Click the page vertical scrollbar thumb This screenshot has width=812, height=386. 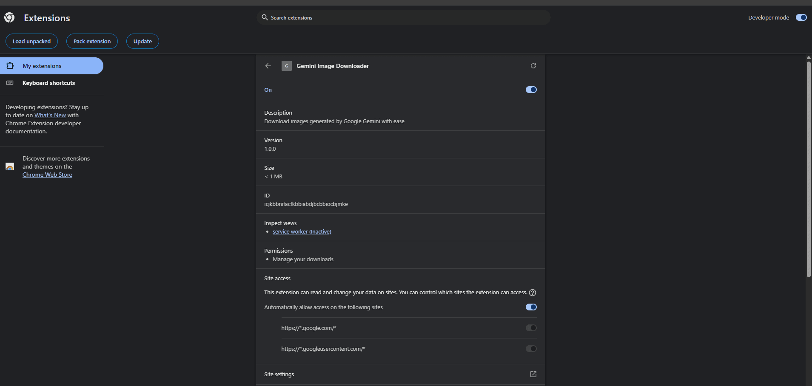coord(809,169)
